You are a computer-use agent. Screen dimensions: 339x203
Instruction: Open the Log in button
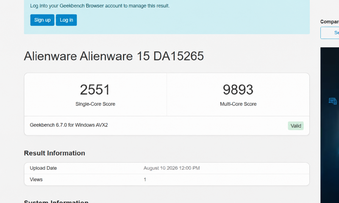67,20
